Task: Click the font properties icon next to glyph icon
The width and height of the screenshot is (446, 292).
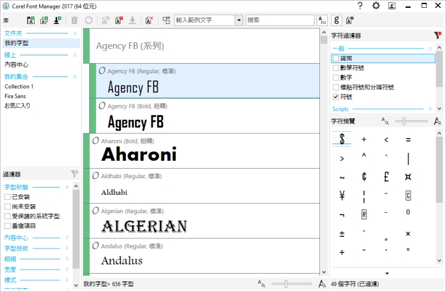Action: 350,20
